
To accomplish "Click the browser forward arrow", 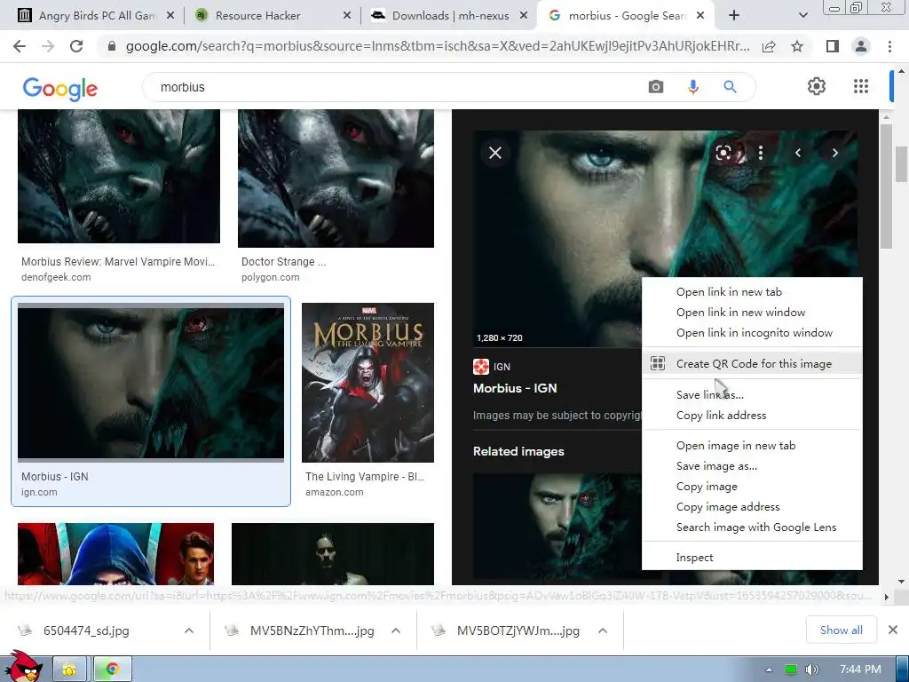I will tap(48, 46).
